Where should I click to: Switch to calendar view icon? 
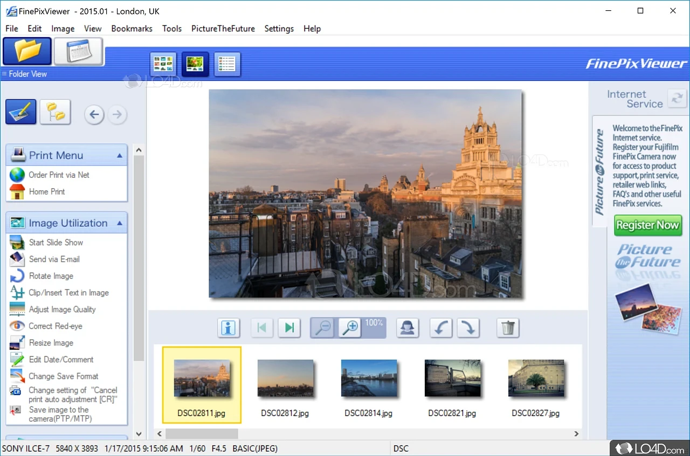79,52
